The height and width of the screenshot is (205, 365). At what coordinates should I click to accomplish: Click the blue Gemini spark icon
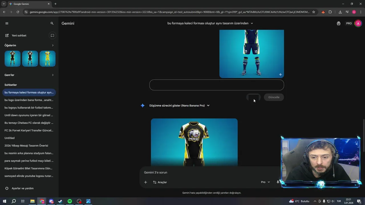point(143,106)
